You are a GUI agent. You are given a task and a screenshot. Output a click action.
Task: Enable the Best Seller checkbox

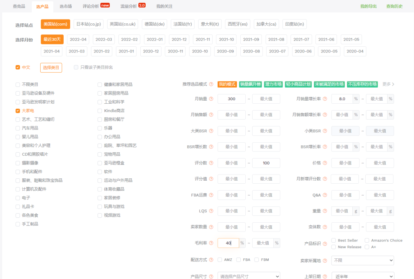point(333,240)
